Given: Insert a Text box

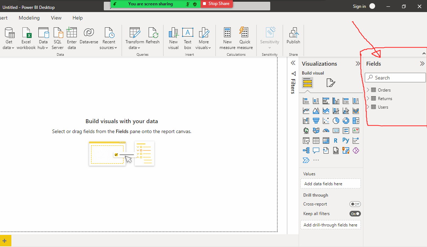Looking at the screenshot, I should [x=188, y=38].
